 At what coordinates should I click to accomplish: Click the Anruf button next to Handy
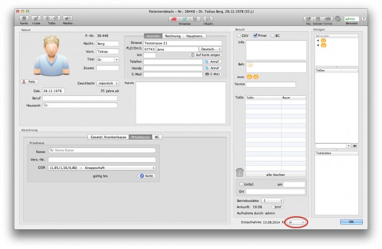pos(213,68)
